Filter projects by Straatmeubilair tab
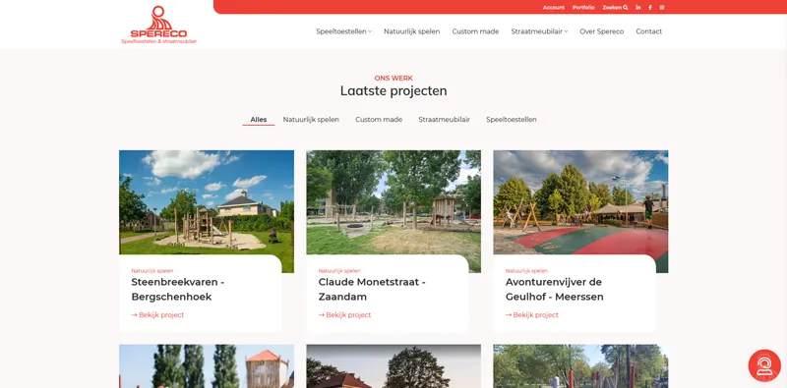This screenshot has height=388, width=787. [445, 119]
